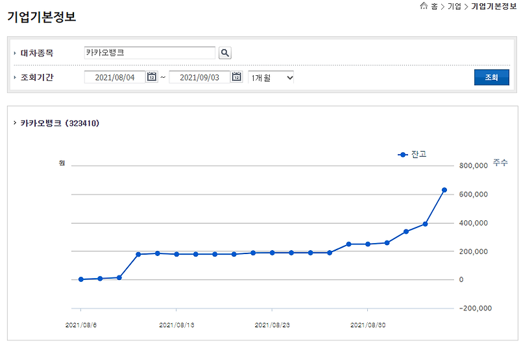Screen dimensions: 519x361
Task: Open the 1개월 period dropdown
Action: (271, 78)
